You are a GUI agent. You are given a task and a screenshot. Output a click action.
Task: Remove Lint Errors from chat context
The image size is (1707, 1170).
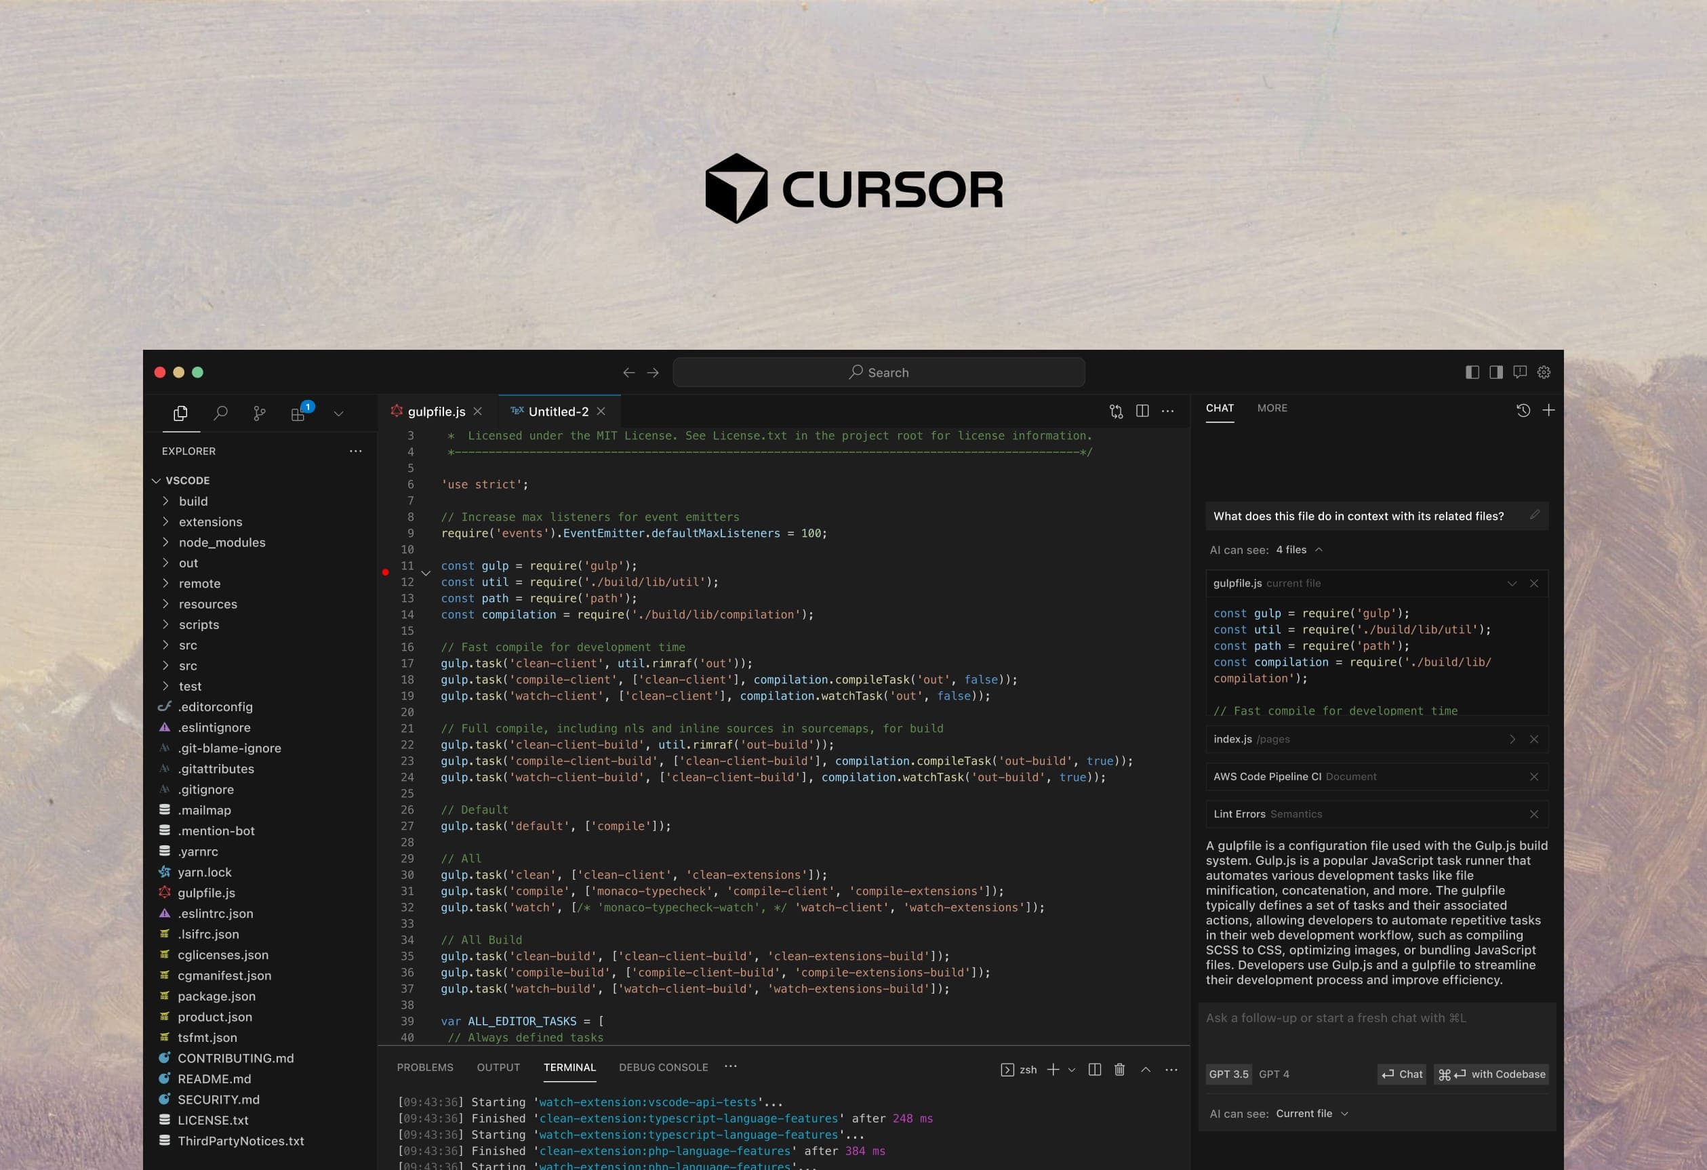(1533, 814)
